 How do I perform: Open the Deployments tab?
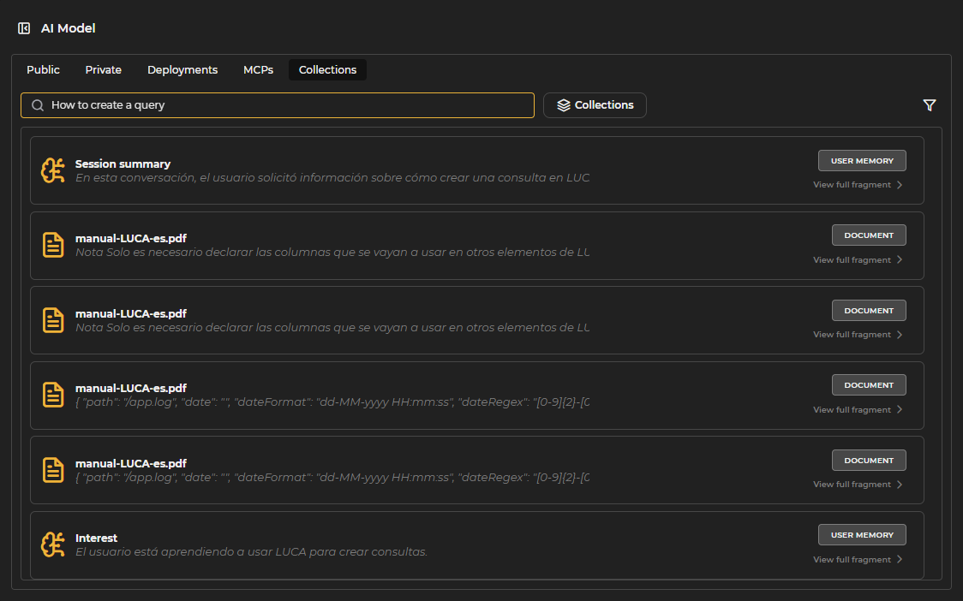(x=182, y=70)
